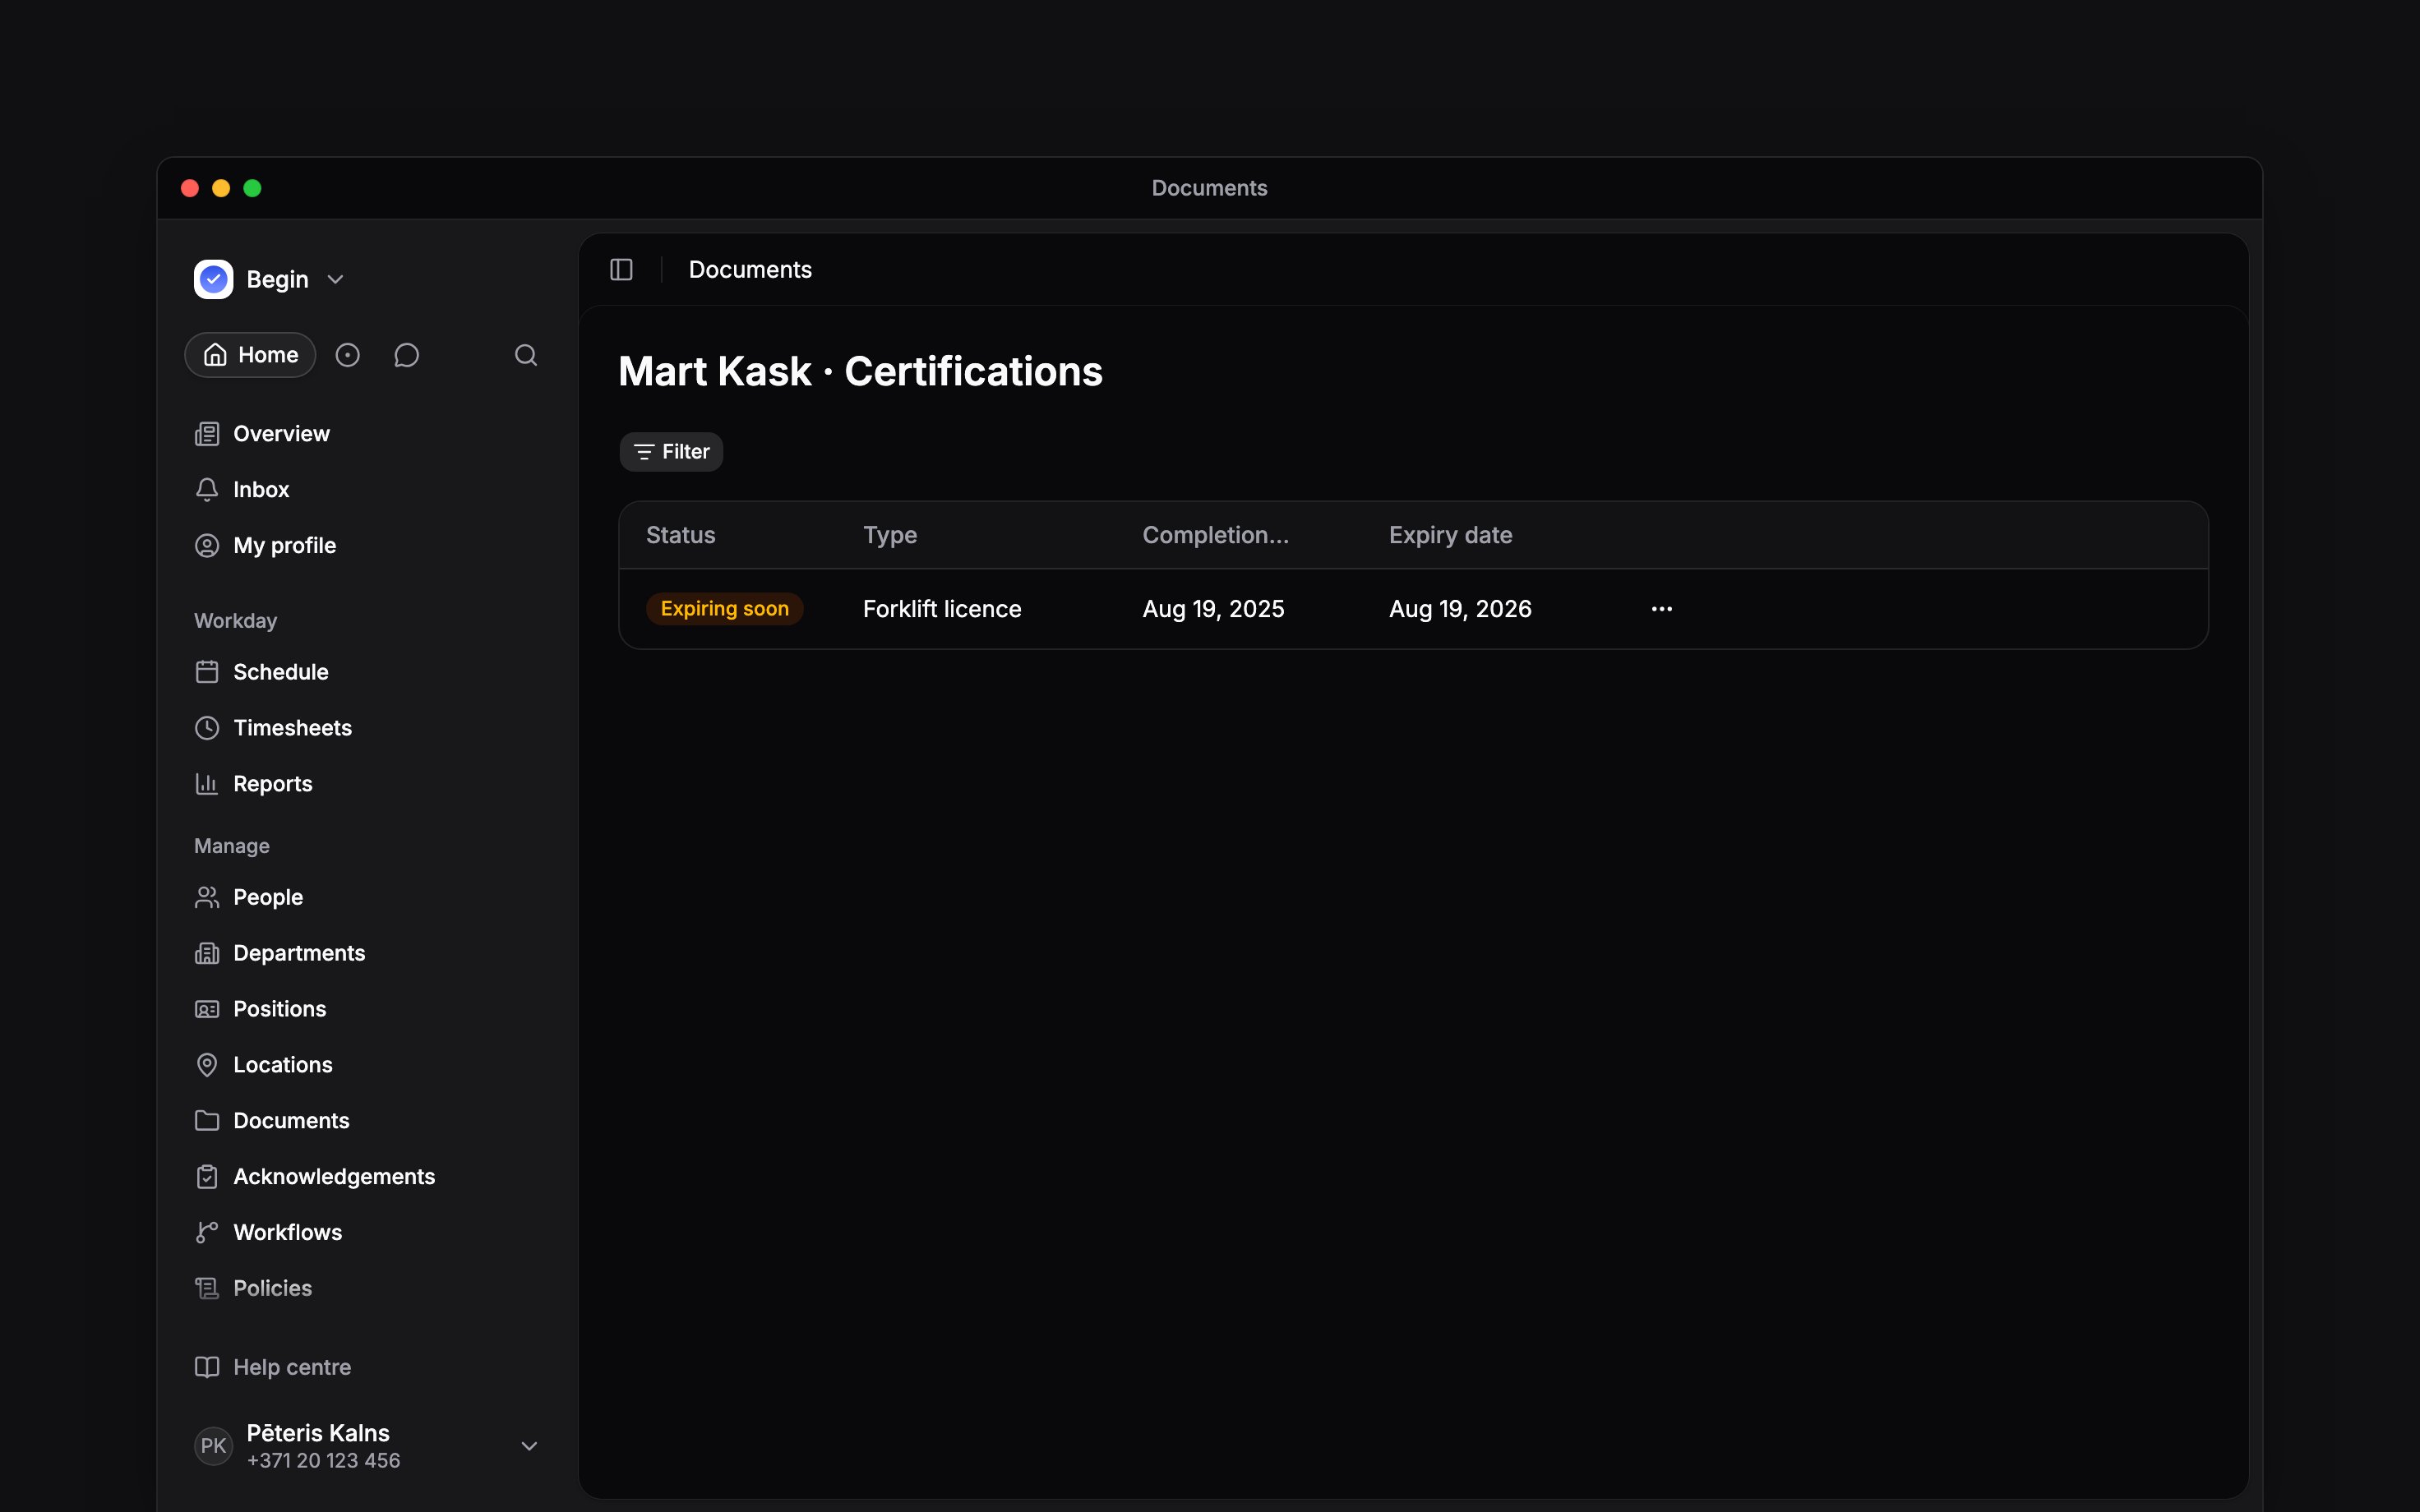The height and width of the screenshot is (1512, 2420).
Task: Click the Locations map pin icon
Action: click(x=207, y=1065)
